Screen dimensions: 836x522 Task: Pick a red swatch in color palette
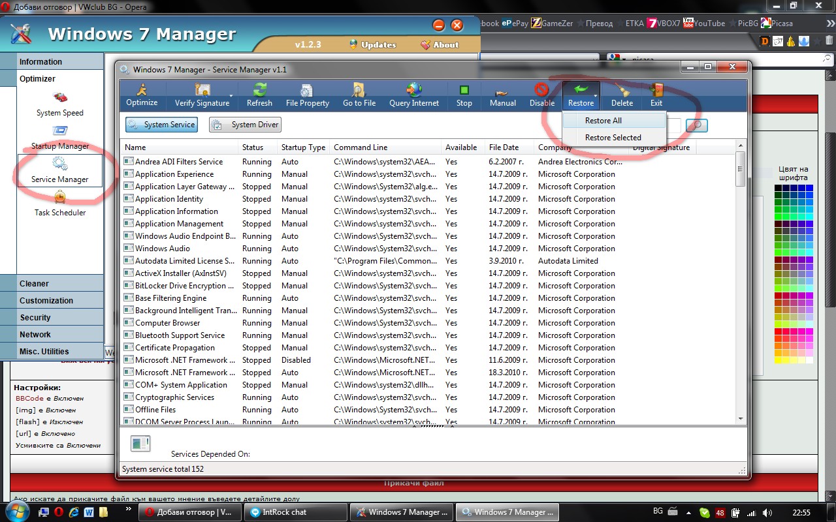pyautogui.click(x=779, y=331)
